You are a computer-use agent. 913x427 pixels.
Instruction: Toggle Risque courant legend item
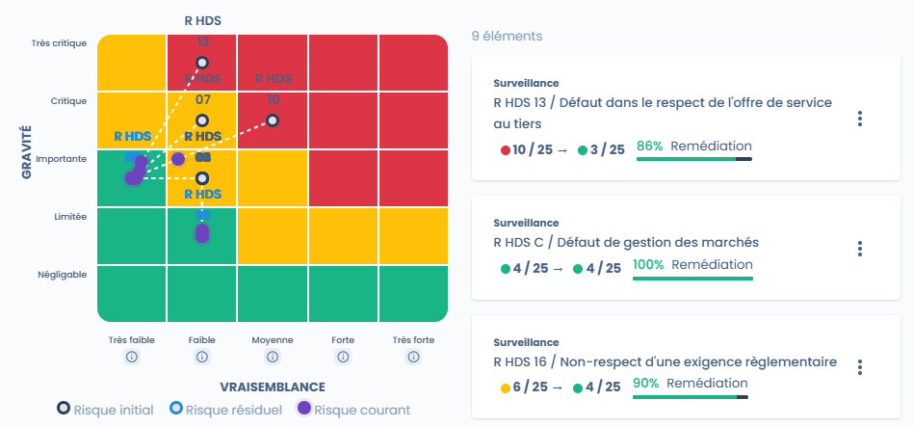(x=353, y=410)
